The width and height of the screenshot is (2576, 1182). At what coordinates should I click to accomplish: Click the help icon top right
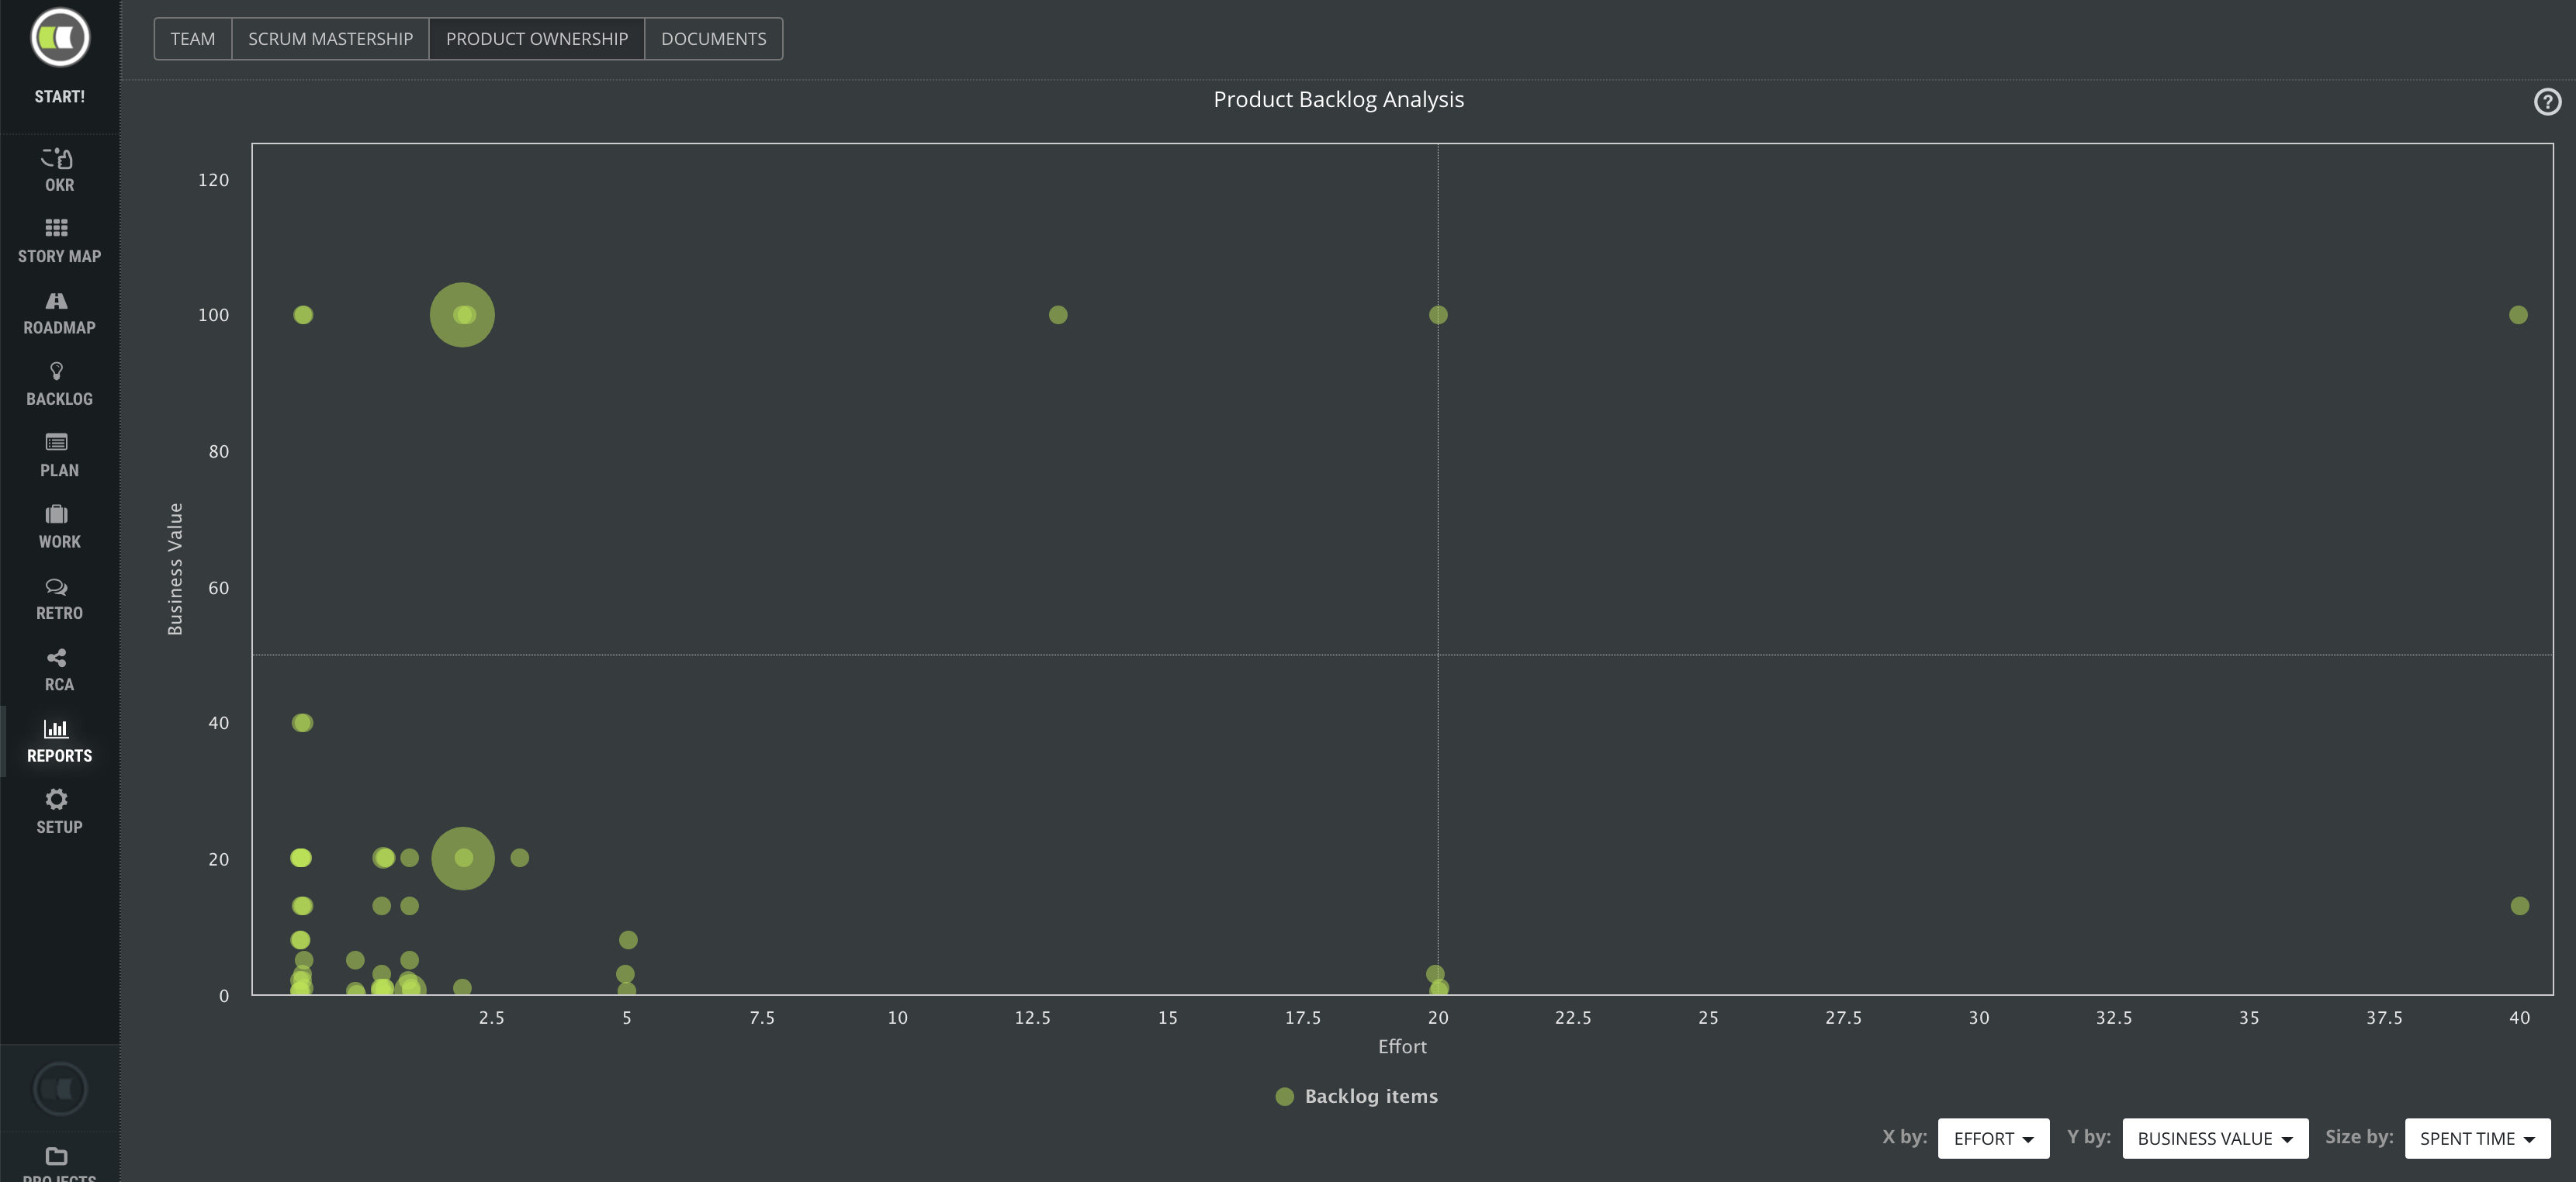(2547, 102)
